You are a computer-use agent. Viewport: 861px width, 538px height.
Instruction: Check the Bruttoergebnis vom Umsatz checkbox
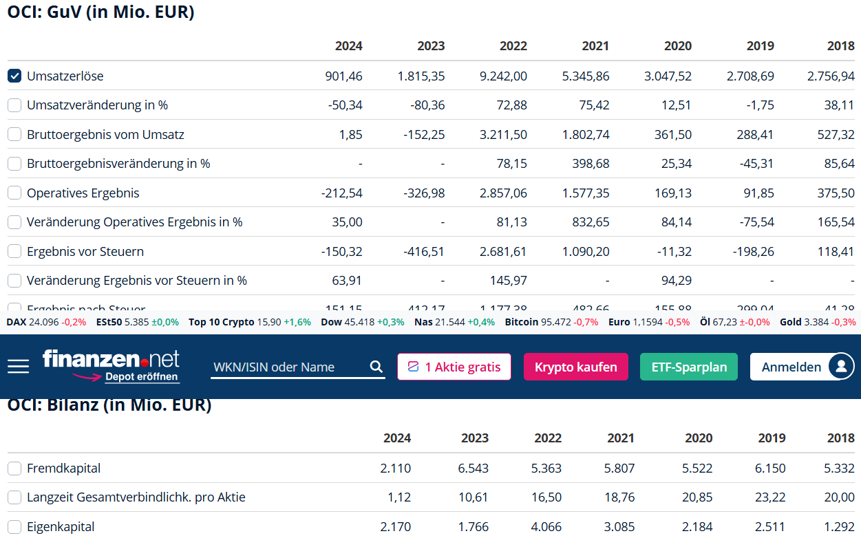[14, 135]
